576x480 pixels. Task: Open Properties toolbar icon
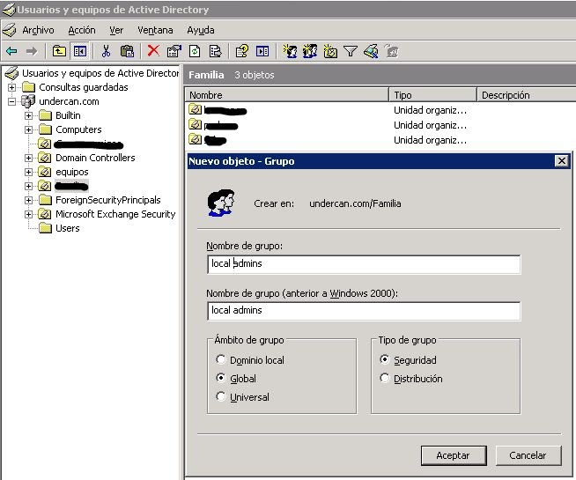174,51
